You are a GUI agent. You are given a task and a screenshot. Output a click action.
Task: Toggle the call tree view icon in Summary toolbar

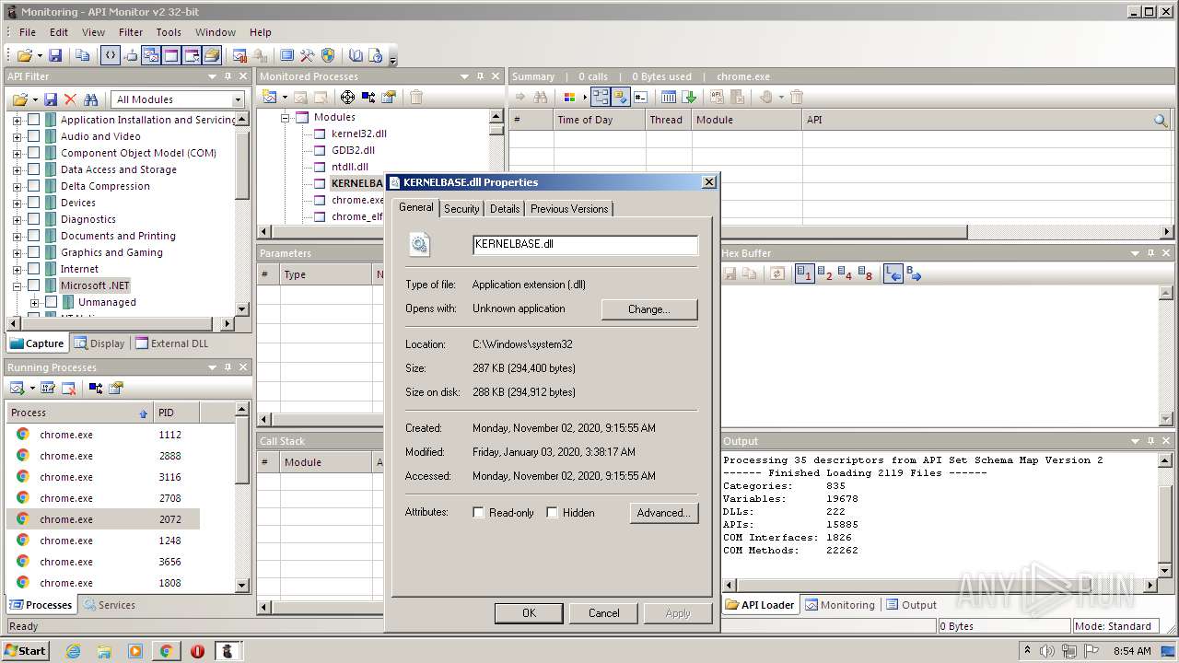[600, 97]
